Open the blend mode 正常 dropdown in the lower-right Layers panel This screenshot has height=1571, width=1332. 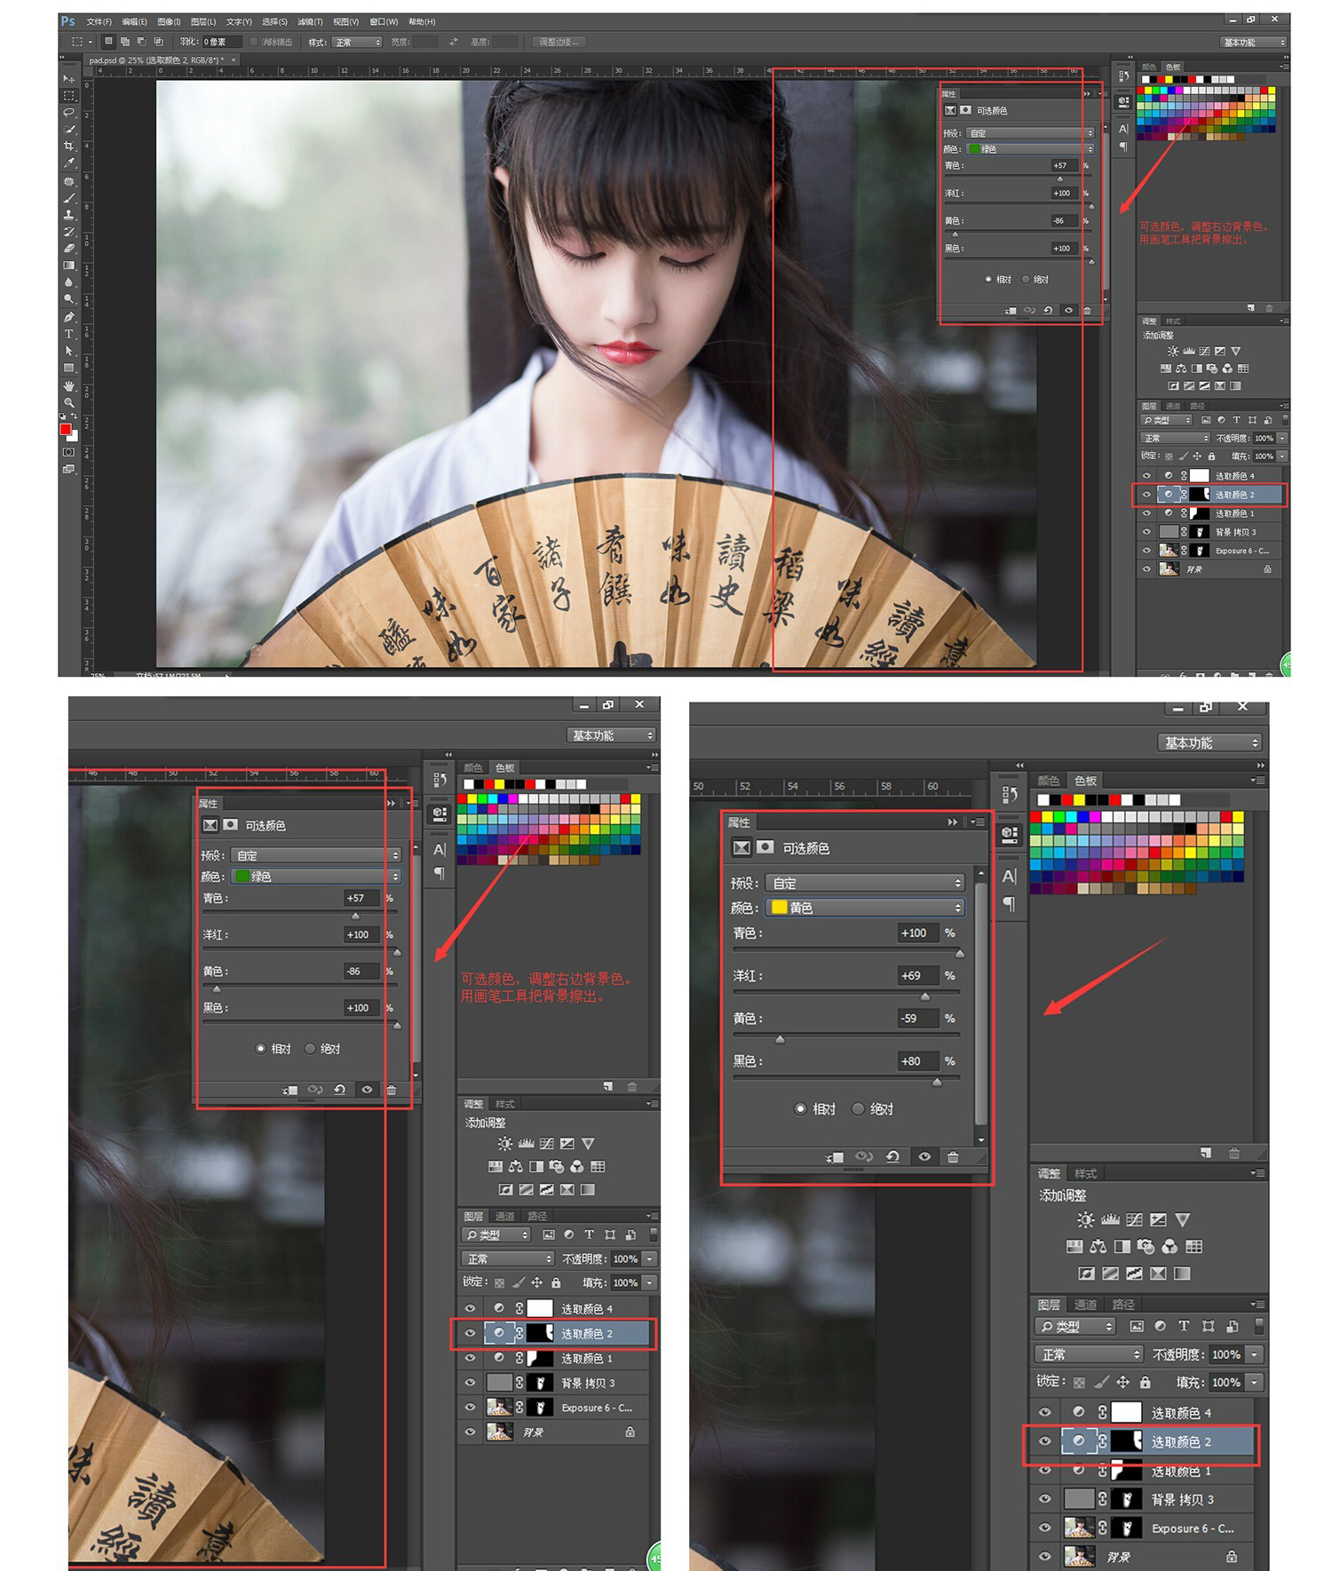coord(1090,1354)
